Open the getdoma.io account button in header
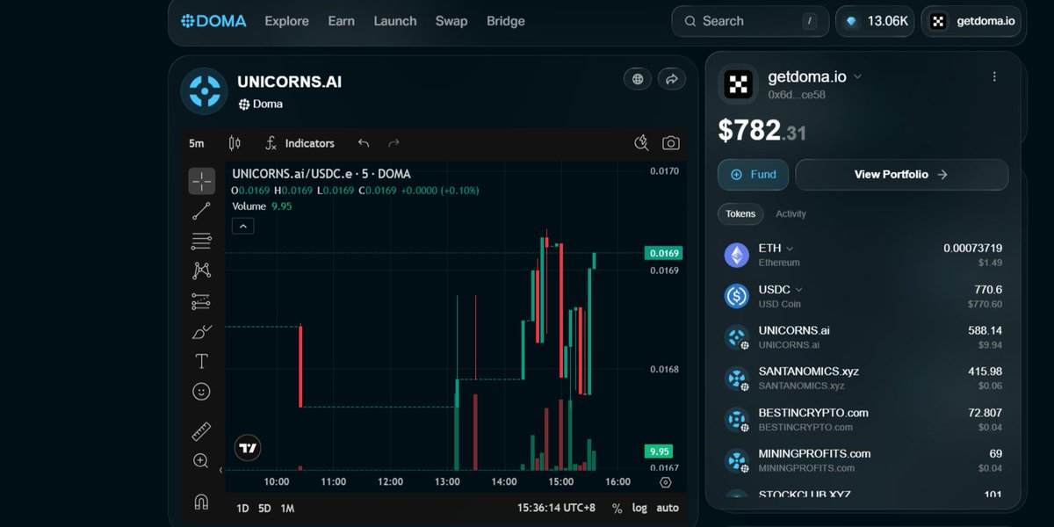The width and height of the screenshot is (1054, 527). tap(971, 21)
